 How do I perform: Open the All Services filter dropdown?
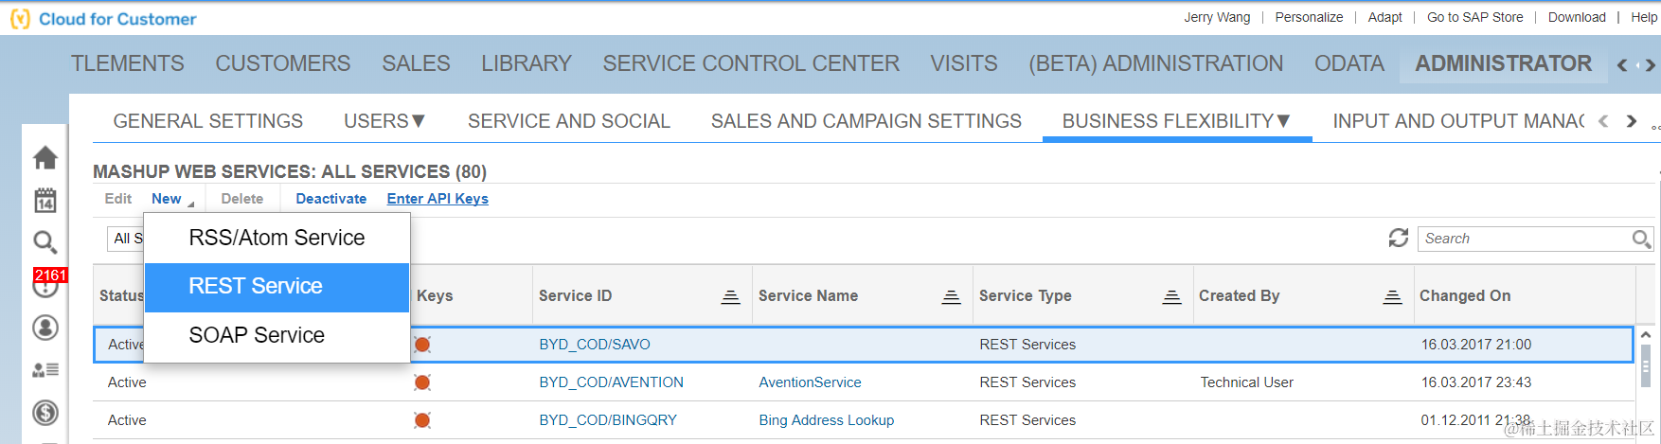(x=125, y=239)
